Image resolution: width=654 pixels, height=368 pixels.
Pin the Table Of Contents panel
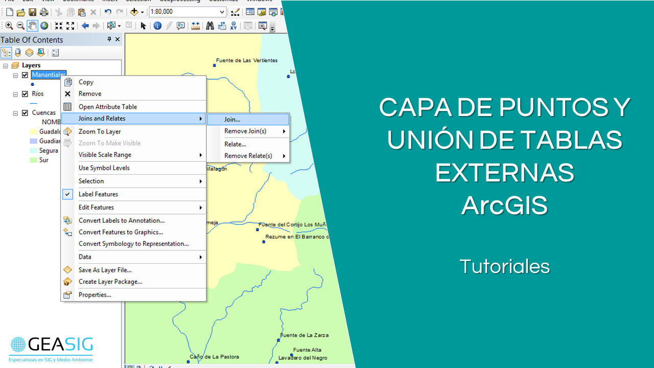pyautogui.click(x=109, y=40)
